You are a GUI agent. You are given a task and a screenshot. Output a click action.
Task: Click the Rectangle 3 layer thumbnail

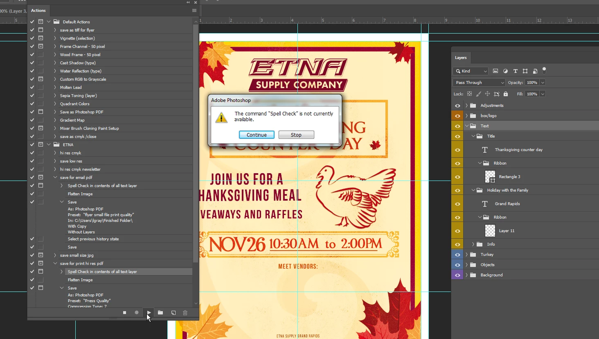(x=490, y=177)
